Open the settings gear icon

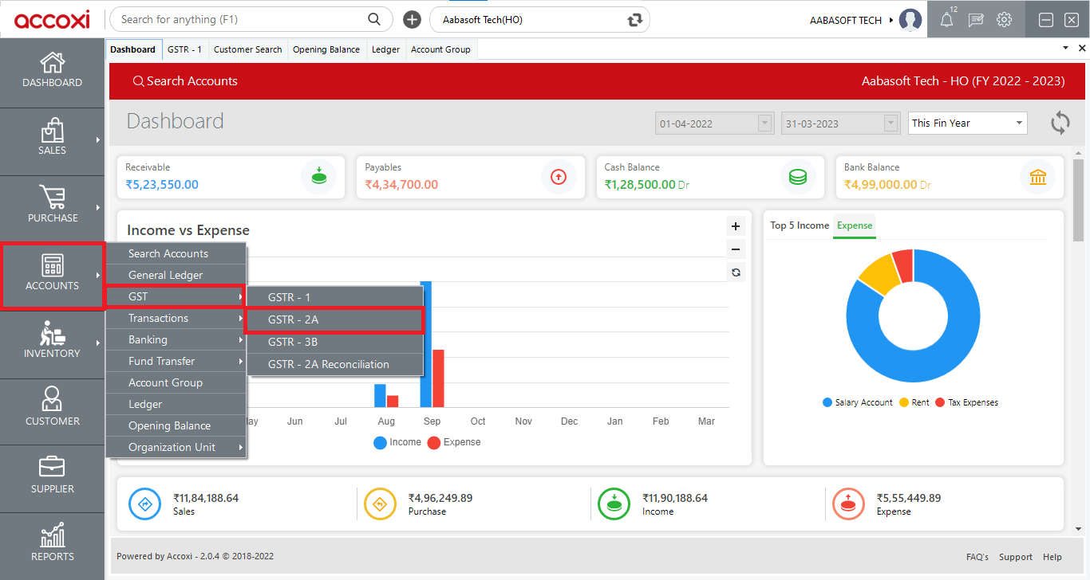pyautogui.click(x=1005, y=20)
